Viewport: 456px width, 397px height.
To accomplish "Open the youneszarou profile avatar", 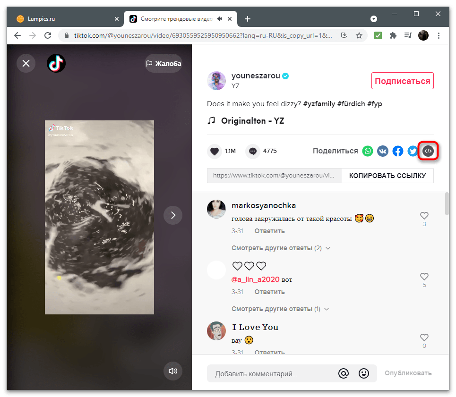I will [x=216, y=81].
